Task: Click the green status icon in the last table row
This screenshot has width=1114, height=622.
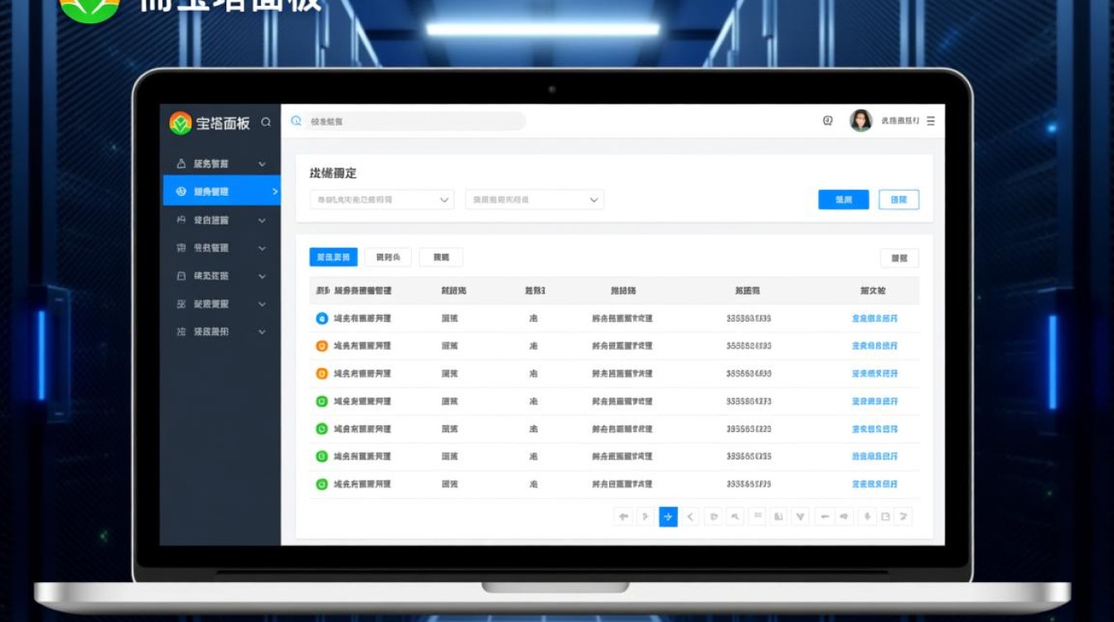Action: point(322,484)
